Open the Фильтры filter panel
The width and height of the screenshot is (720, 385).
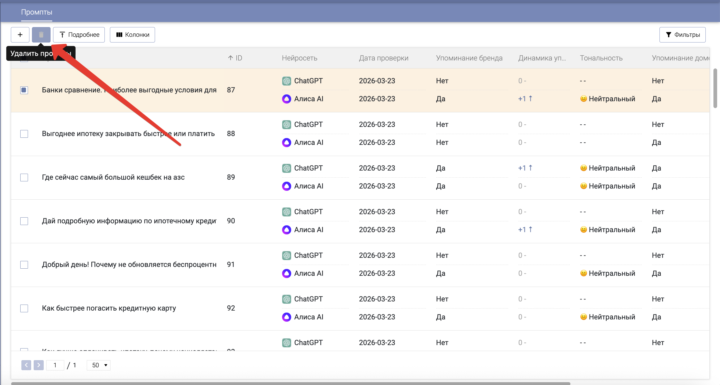(682, 35)
